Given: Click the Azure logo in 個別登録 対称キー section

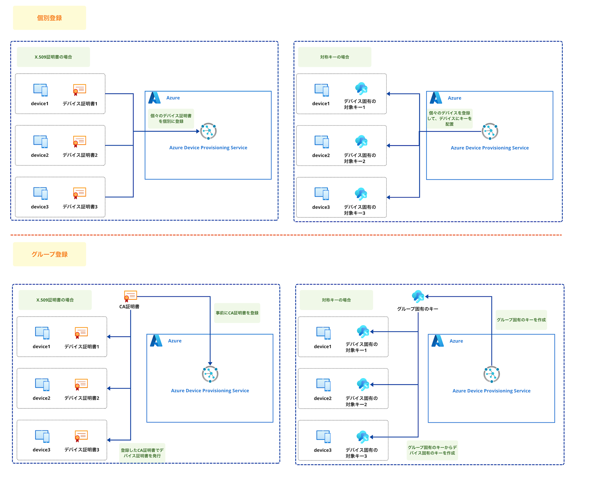Looking at the screenshot, I should (436, 98).
